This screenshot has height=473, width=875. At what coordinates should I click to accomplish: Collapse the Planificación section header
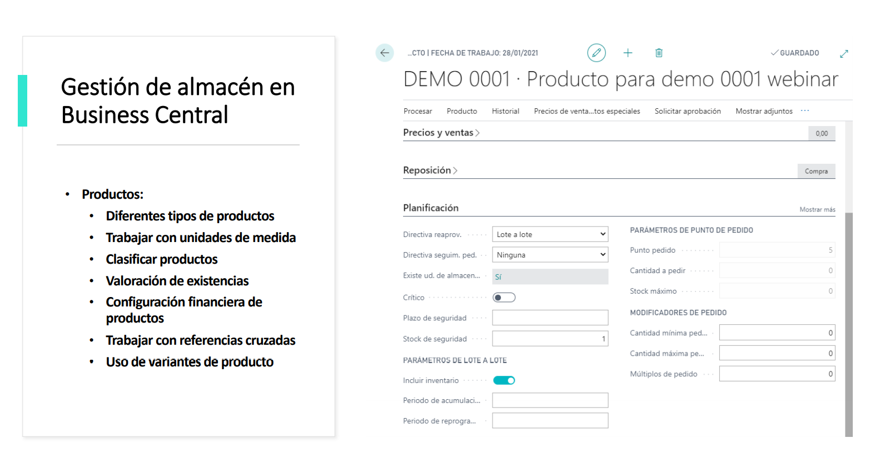click(x=431, y=208)
